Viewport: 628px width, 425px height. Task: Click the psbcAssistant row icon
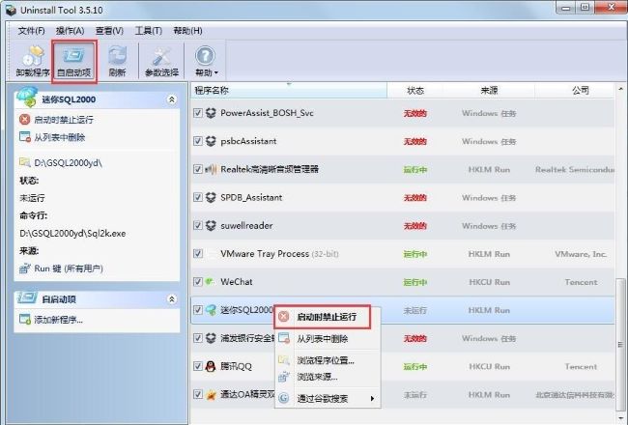click(211, 141)
